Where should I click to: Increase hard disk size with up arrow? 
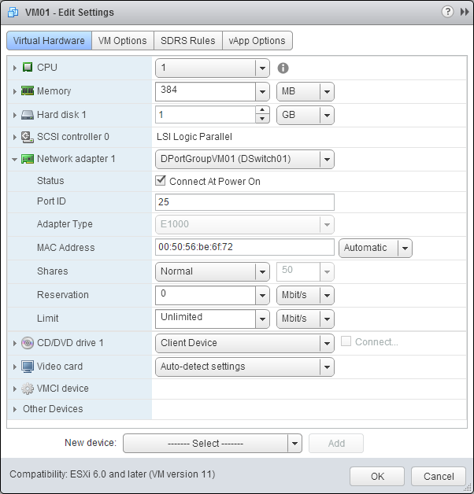(263, 111)
